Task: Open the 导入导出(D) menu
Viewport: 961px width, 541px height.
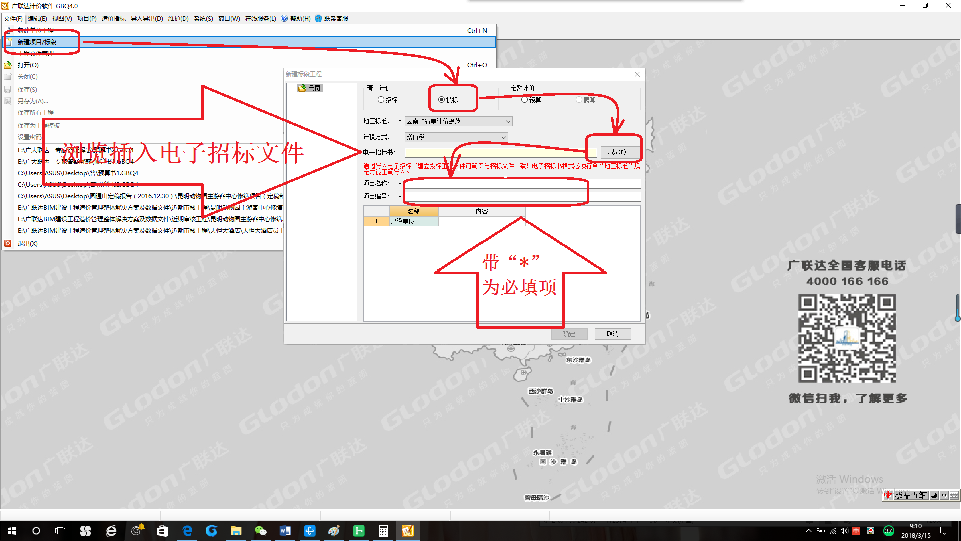Action: pos(147,19)
